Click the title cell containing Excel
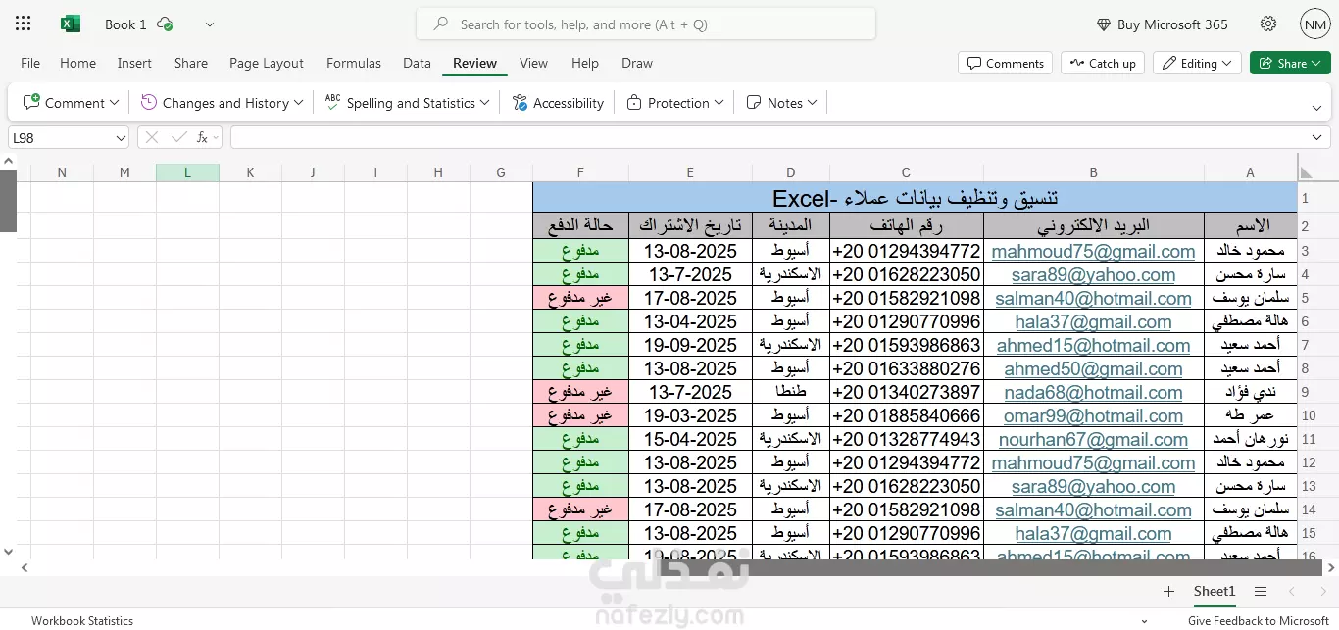This screenshot has width=1339, height=630. click(x=915, y=198)
